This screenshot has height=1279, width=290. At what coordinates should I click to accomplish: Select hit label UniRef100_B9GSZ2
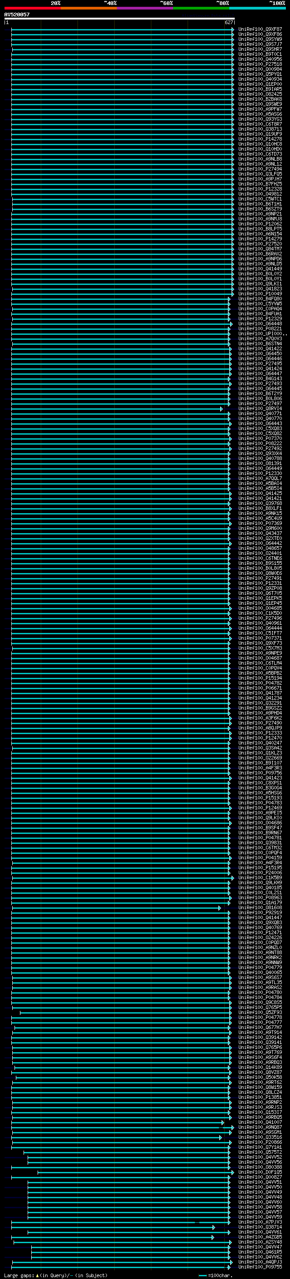[260, 707]
